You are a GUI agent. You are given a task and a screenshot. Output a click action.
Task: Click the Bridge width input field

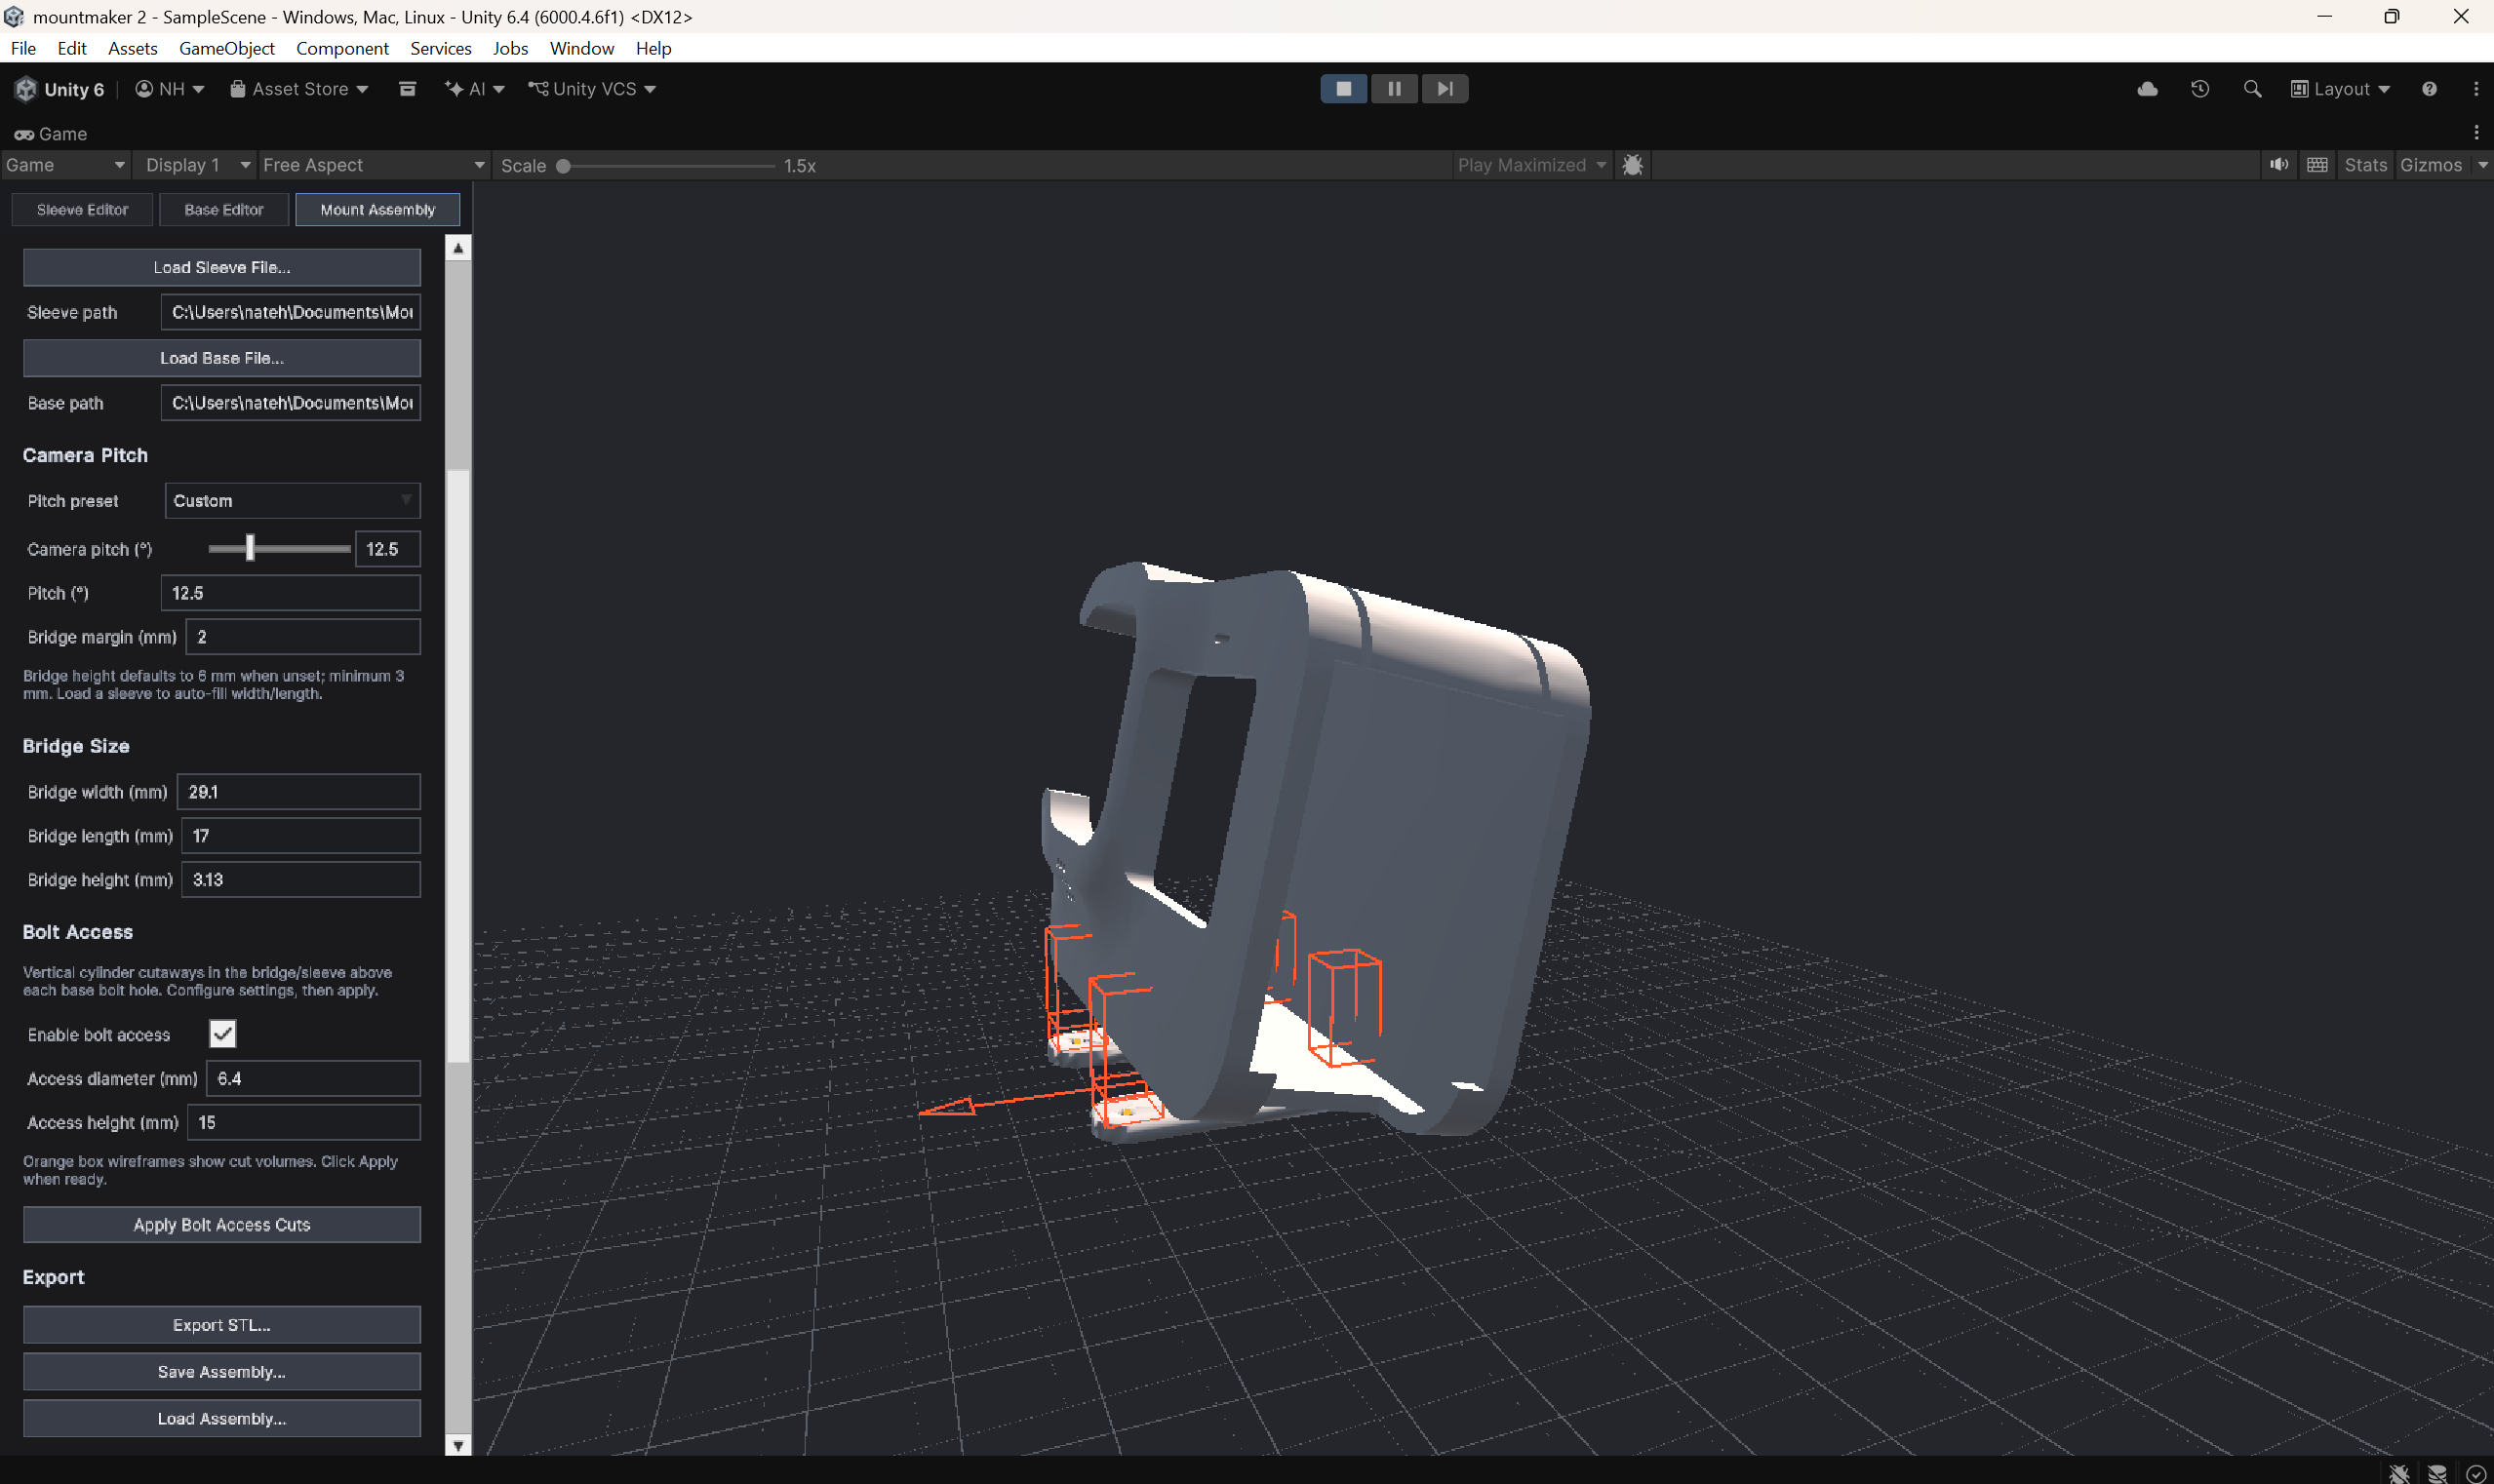coord(299,792)
